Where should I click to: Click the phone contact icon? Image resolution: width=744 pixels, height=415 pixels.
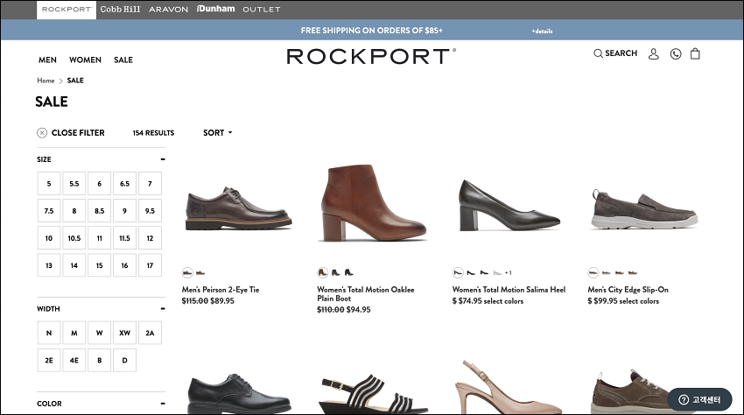676,53
